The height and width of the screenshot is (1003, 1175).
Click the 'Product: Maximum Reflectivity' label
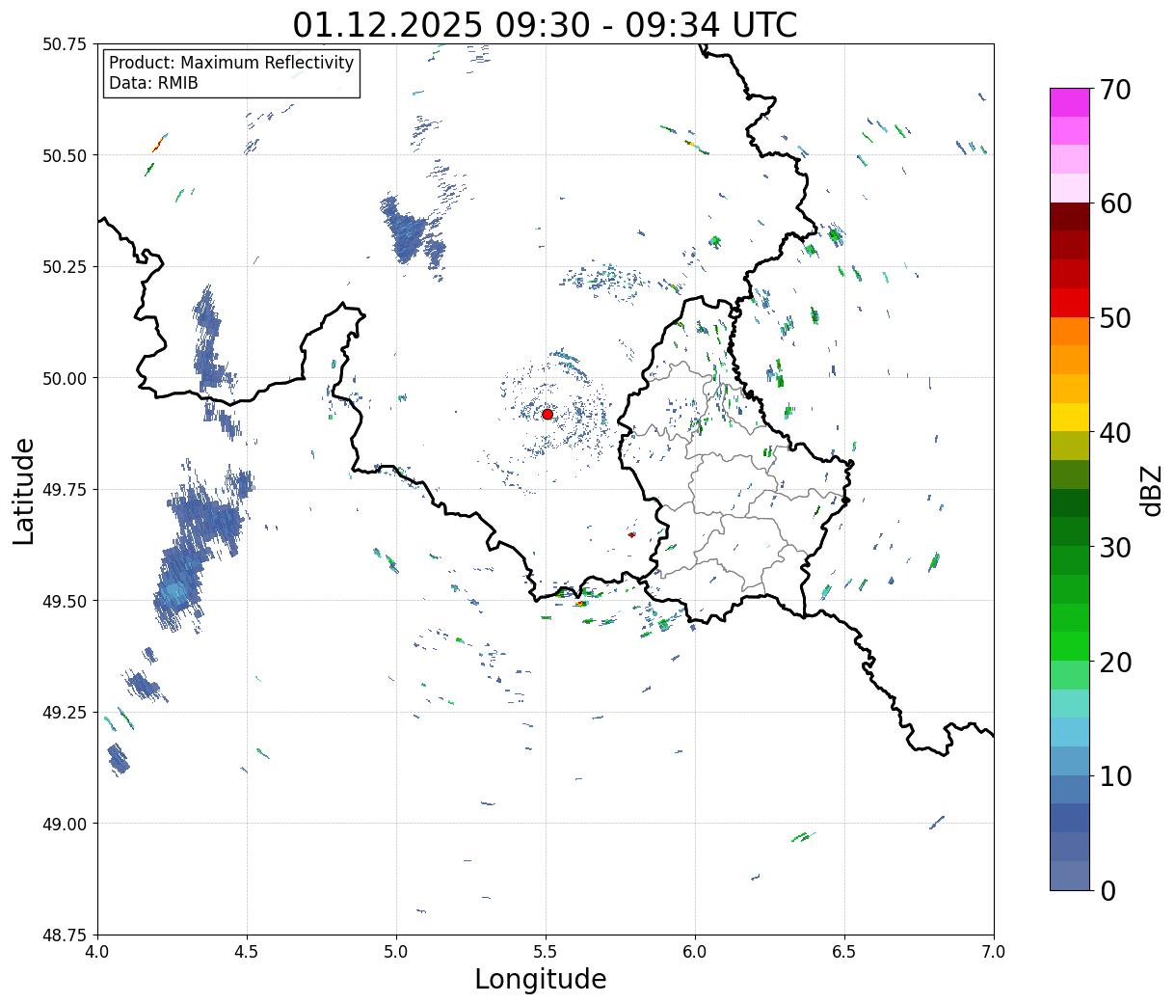tap(231, 63)
